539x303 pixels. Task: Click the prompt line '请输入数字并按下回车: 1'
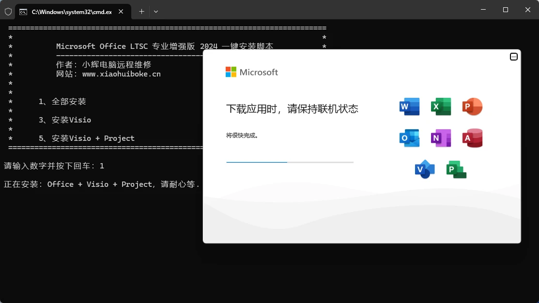[54, 166]
